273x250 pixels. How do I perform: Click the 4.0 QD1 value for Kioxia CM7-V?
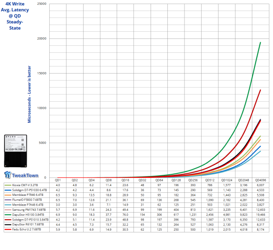pyautogui.click(x=58, y=185)
